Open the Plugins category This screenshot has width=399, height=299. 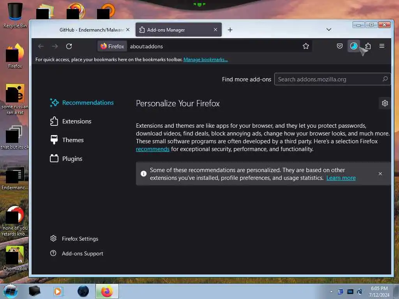pos(66,159)
